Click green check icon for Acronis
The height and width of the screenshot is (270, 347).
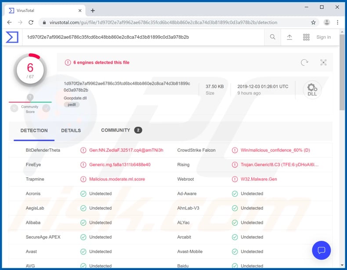tap(83, 194)
